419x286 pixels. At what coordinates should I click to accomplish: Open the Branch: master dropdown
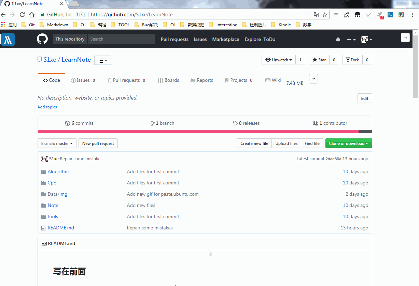click(57, 144)
